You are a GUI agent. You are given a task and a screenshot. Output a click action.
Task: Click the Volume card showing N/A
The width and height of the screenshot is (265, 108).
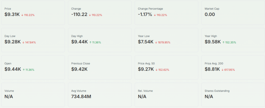[x=33, y=95]
